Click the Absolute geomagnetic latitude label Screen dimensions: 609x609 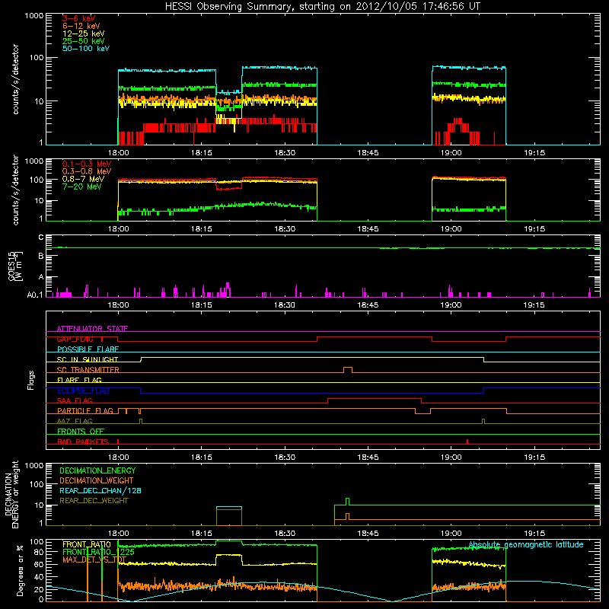tap(526, 544)
